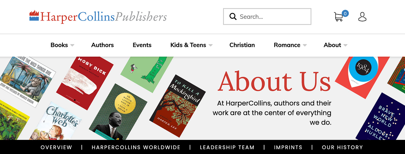This screenshot has height=154, width=405.
Task: View the Leadership Team section
Action: (x=227, y=147)
